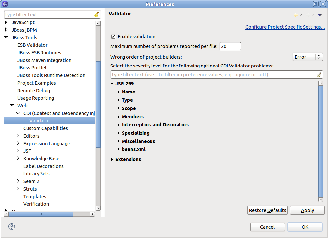Screen dimensions: 328x238
Task: Expand the JSF tree node
Action: click(x=18, y=150)
